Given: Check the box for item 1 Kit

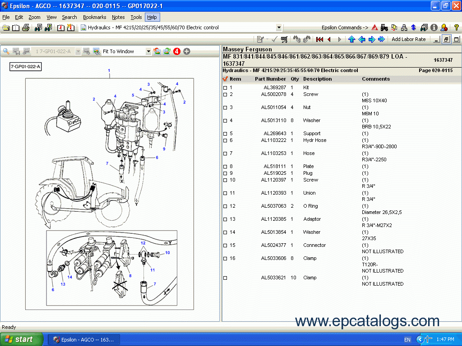Looking at the screenshot, I should [225, 88].
